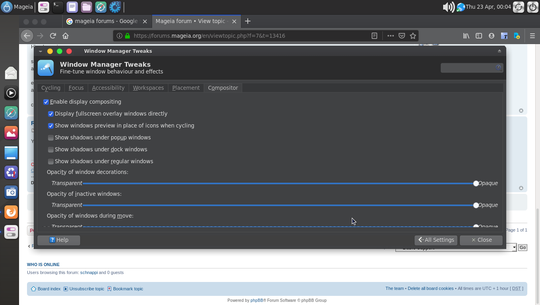Open page actions three-dot menu
Screen dimensions: 540x305
coord(391,36)
